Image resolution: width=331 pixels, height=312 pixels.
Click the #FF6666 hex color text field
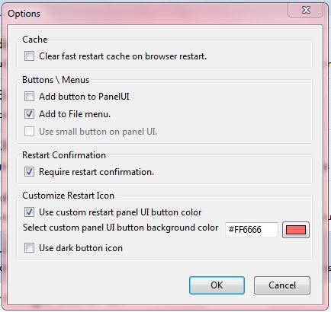point(252,230)
